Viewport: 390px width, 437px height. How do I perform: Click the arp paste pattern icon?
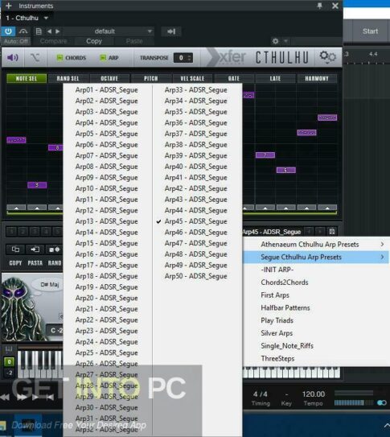click(35, 249)
